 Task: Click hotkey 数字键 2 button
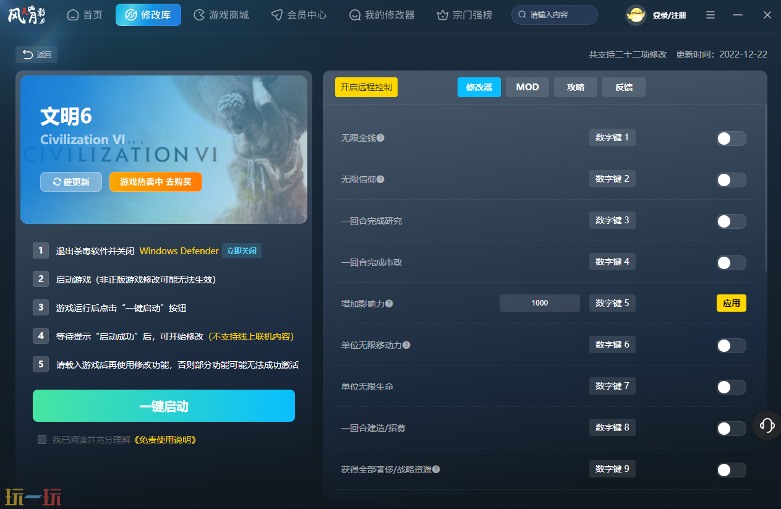tap(612, 179)
